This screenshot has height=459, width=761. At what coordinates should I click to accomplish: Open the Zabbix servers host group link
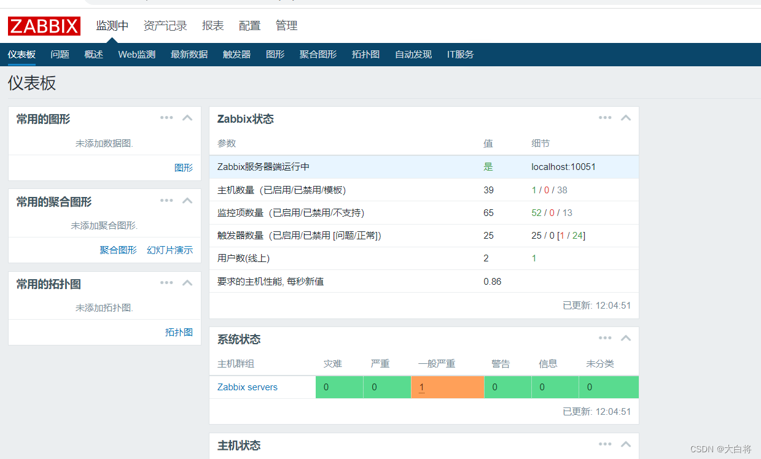tap(248, 387)
